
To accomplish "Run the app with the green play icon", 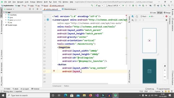I will [x=123, y=5].
